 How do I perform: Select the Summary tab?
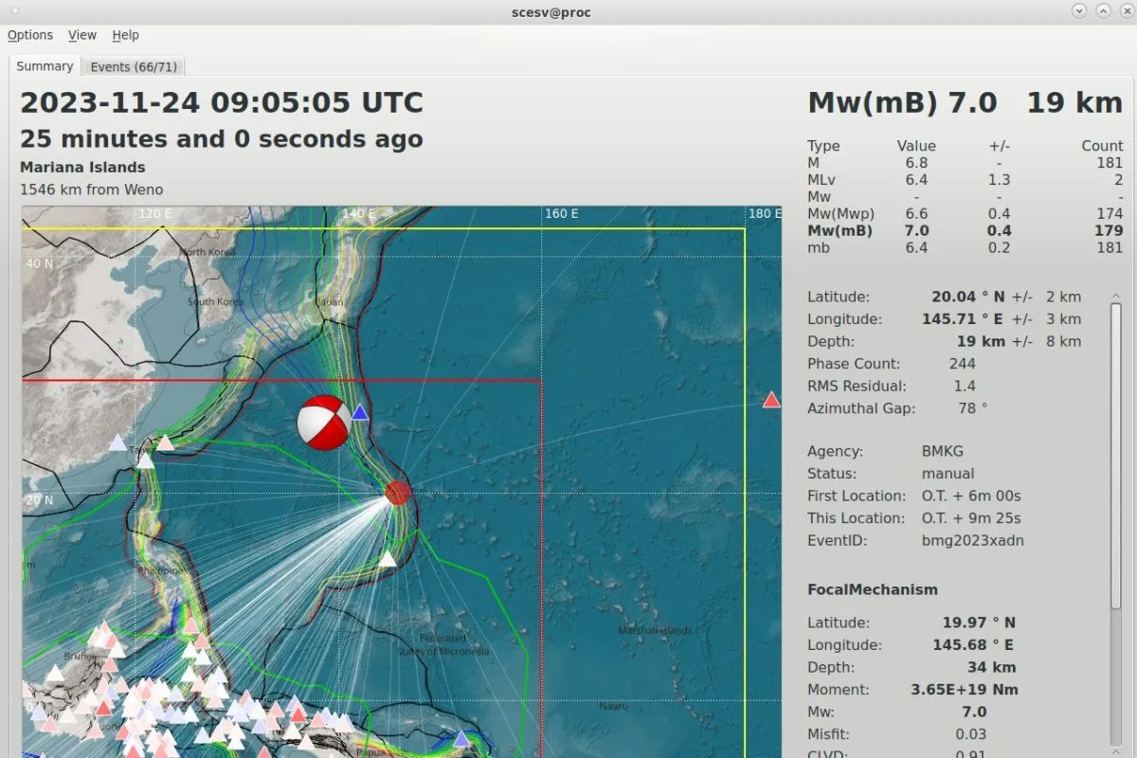pyautogui.click(x=45, y=66)
